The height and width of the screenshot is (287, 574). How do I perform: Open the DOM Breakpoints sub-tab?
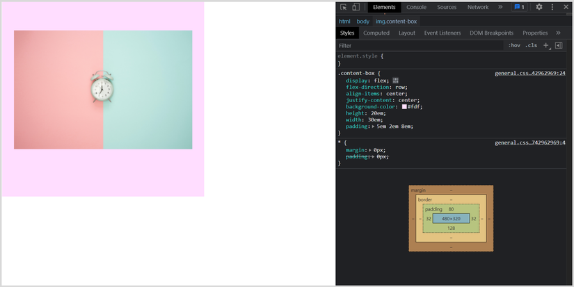coord(491,33)
